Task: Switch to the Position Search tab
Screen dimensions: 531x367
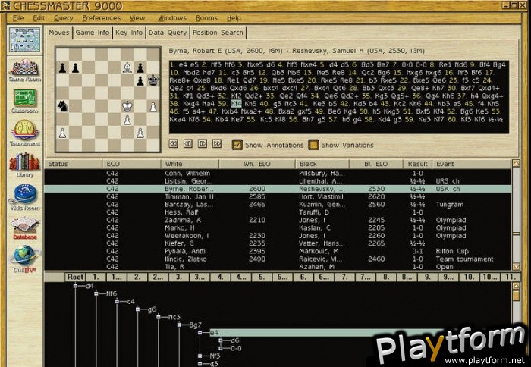Action: pyautogui.click(x=218, y=33)
